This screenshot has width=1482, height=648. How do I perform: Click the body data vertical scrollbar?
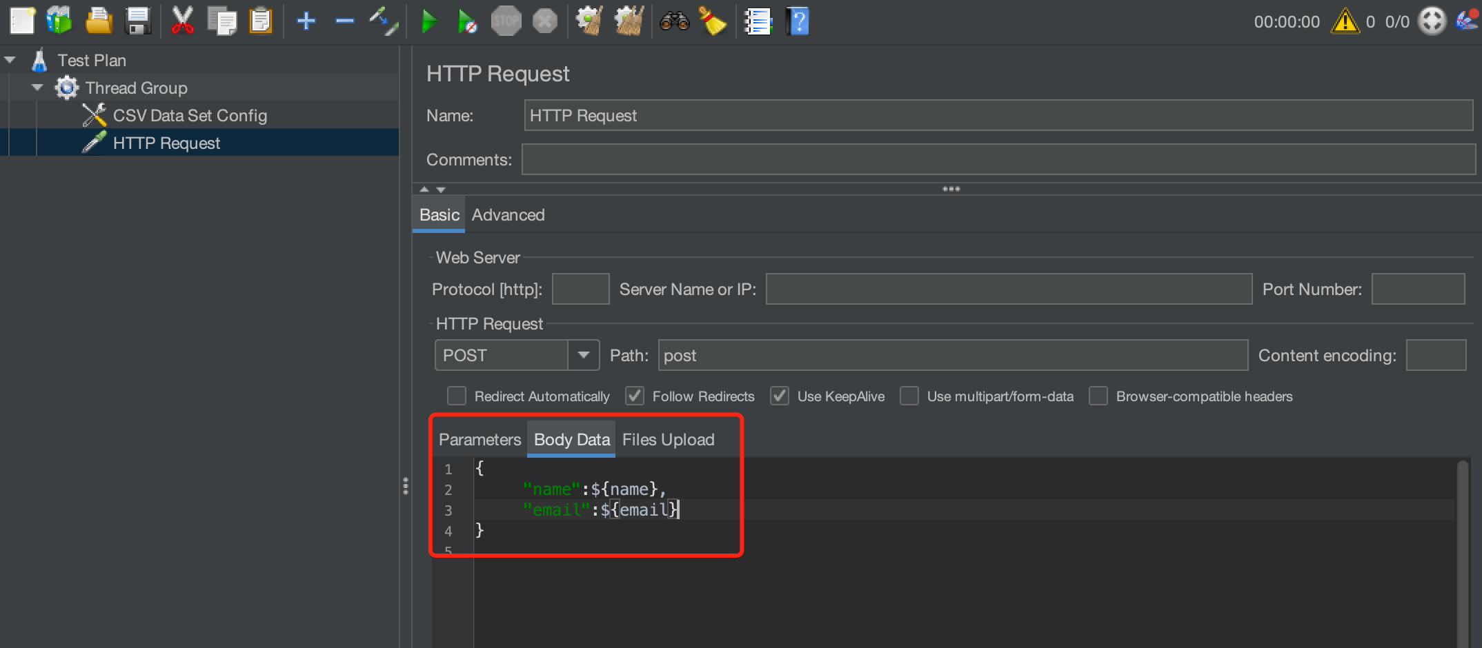click(x=1462, y=553)
